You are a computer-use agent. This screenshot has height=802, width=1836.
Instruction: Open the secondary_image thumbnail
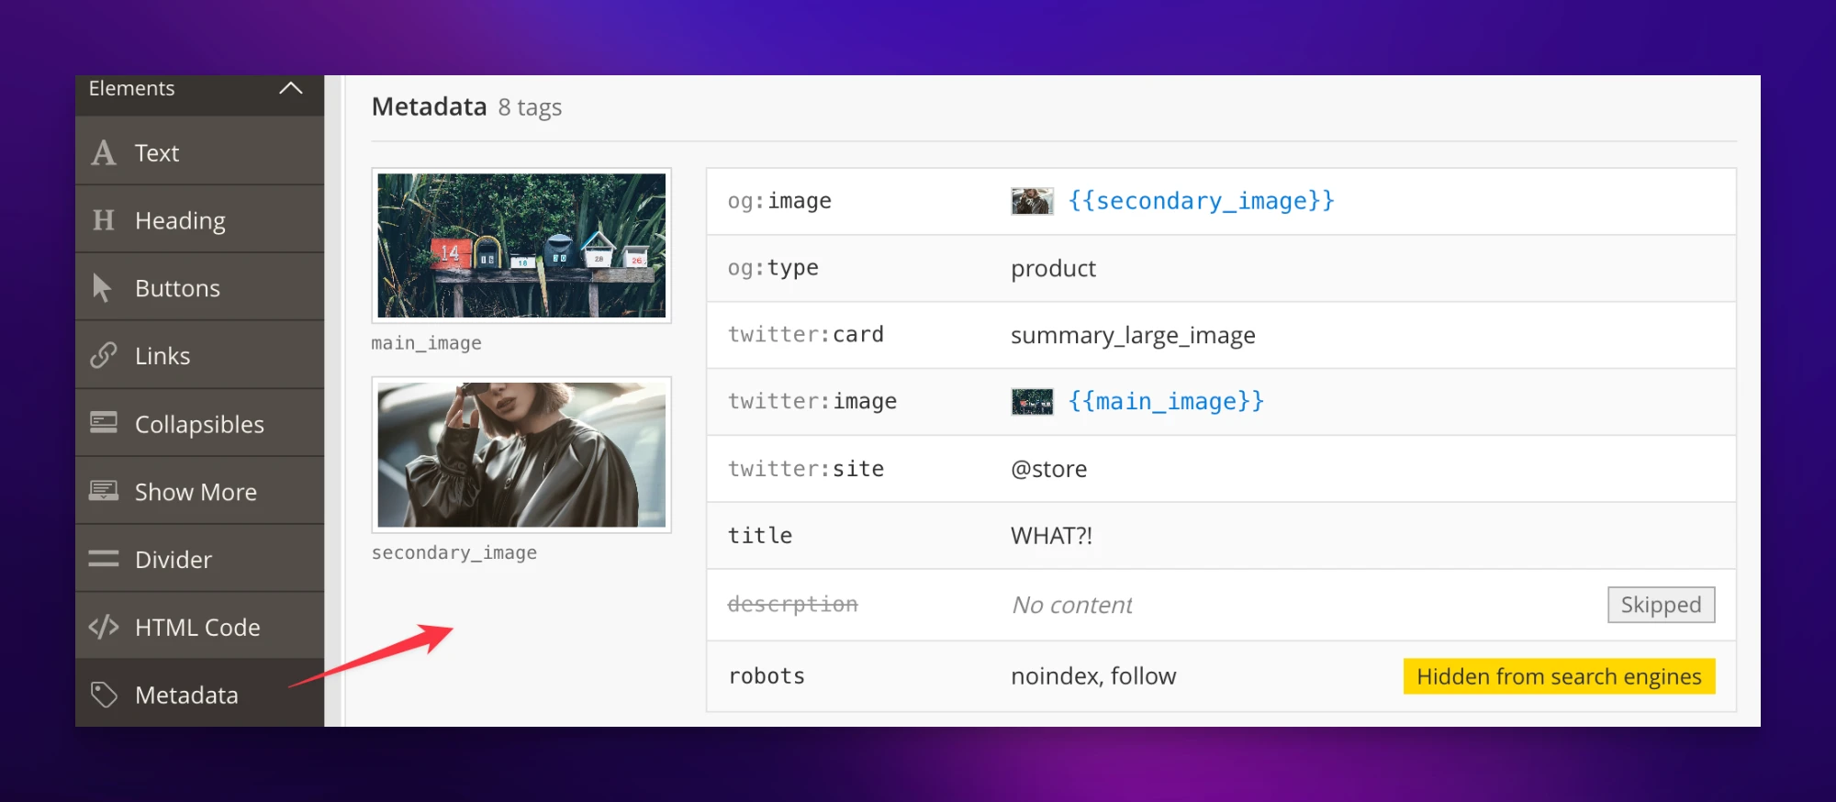521,454
